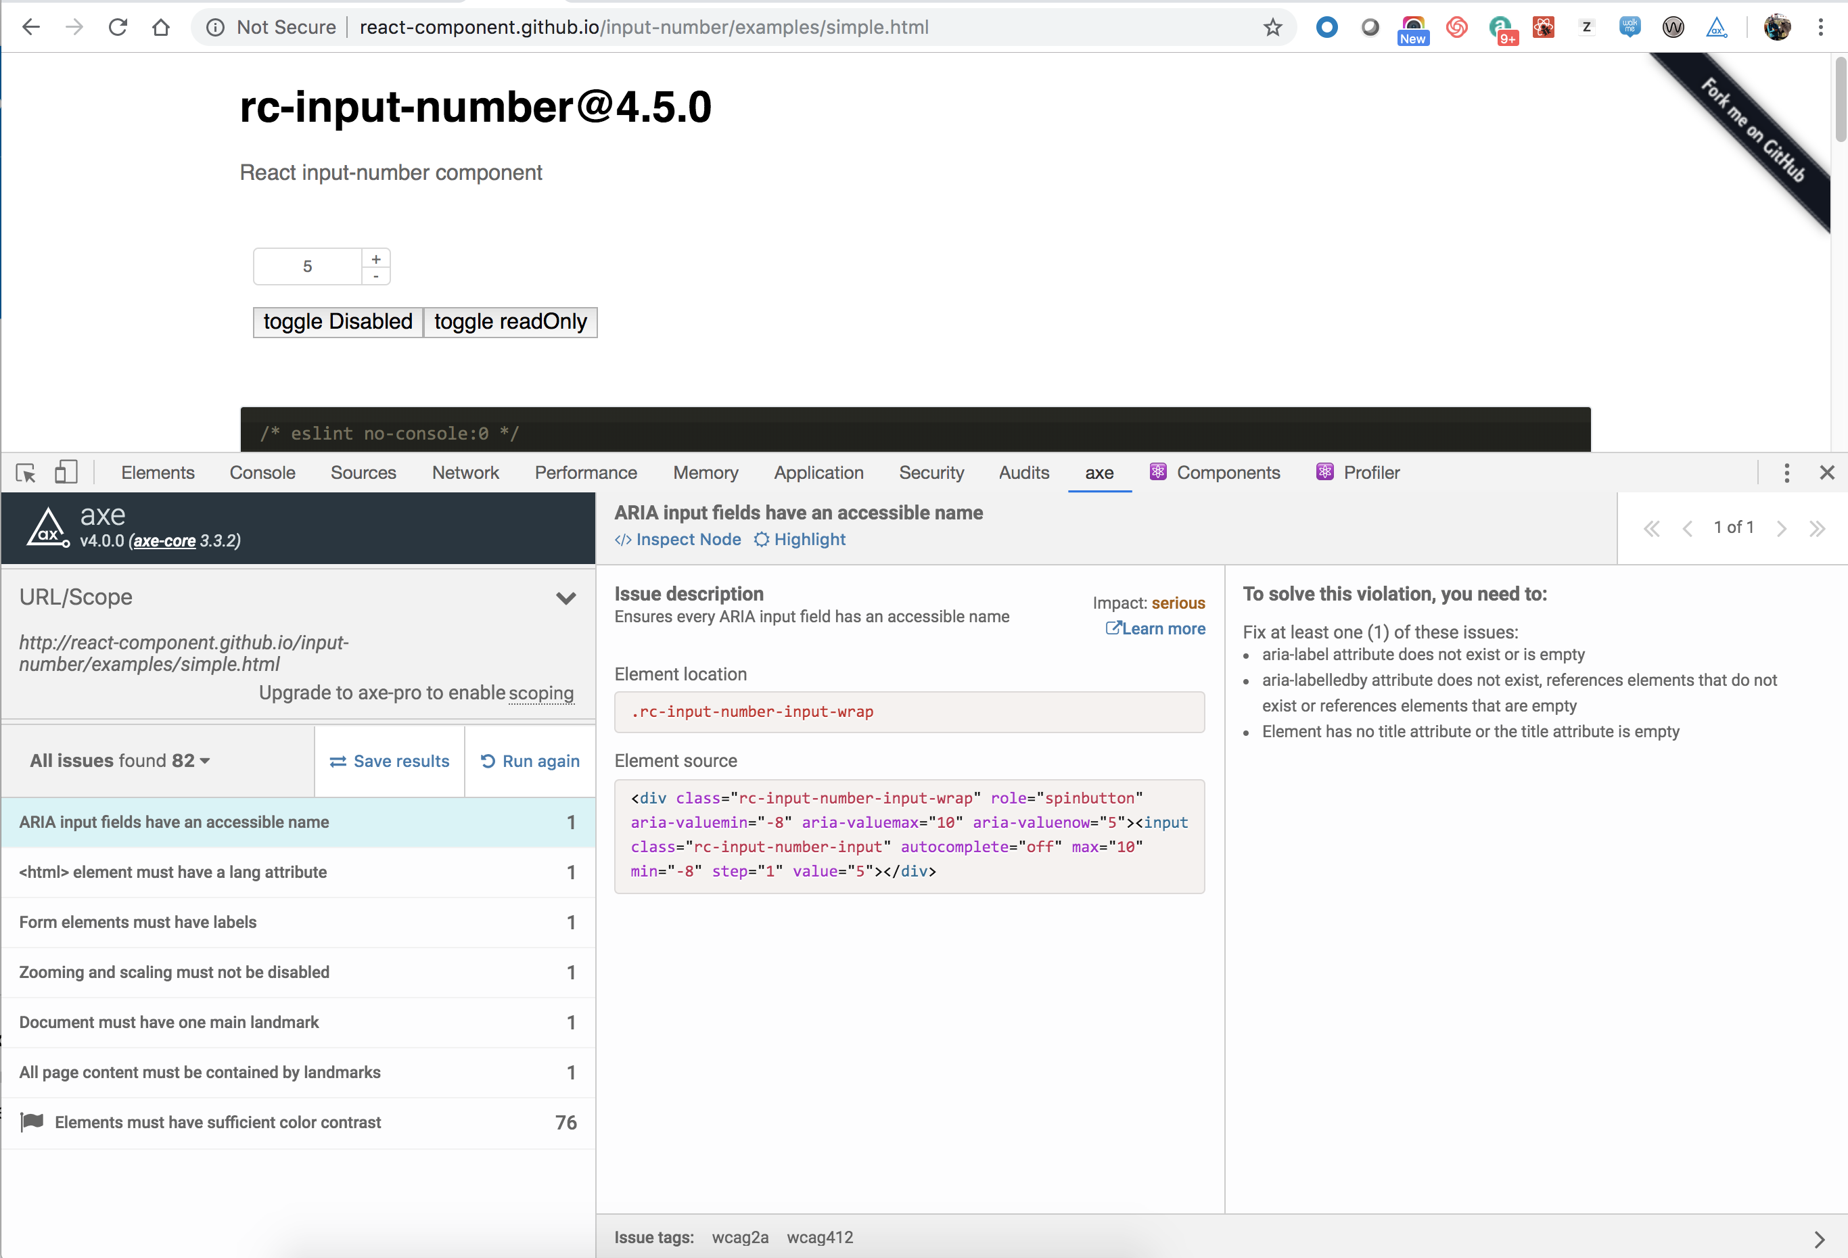This screenshot has width=1848, height=1258.
Task: Increment the number input with the plus stepper
Action: click(x=376, y=258)
